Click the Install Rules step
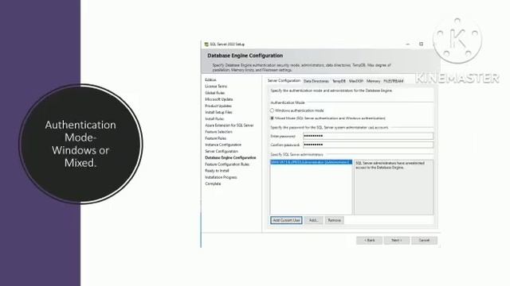The width and height of the screenshot is (510, 286). tap(214, 118)
